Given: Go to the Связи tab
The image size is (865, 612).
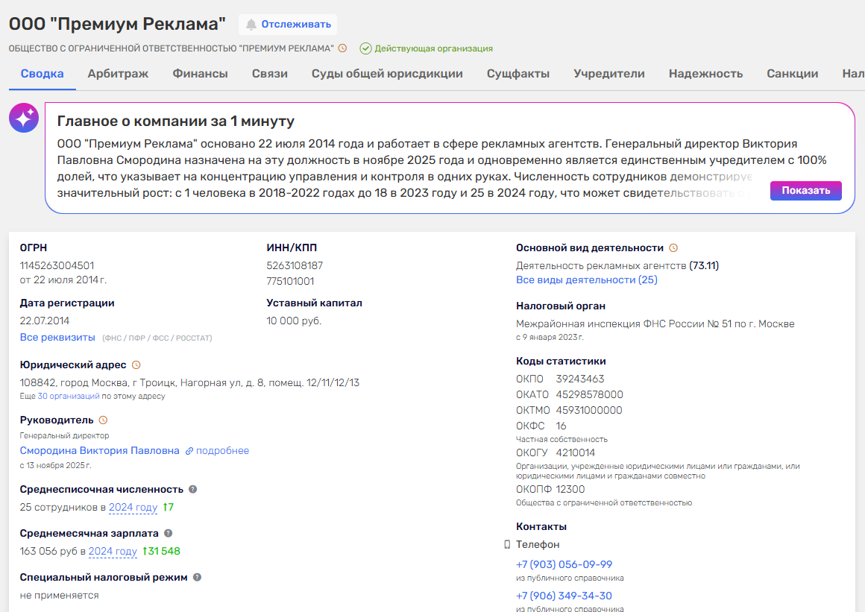Looking at the screenshot, I should [270, 74].
